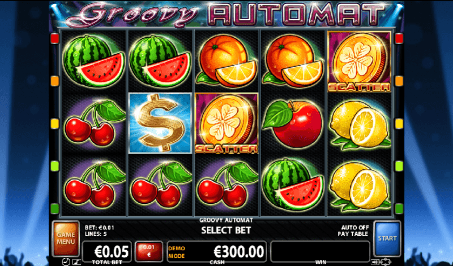Click the red apple symbol
Image resolution: width=453 pixels, height=266 pixels.
(292, 124)
